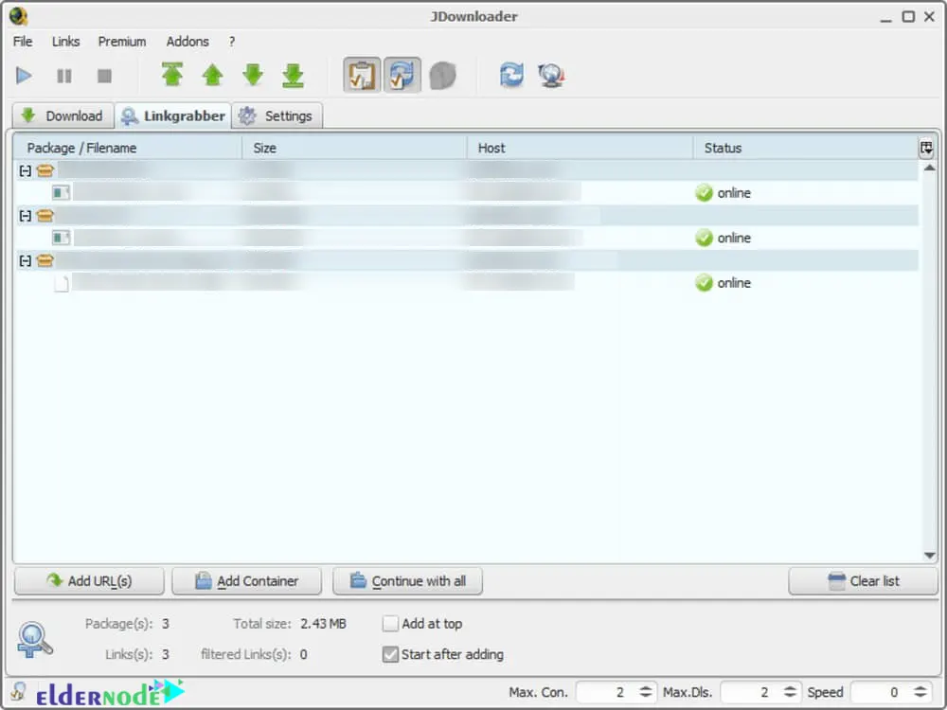Image resolution: width=947 pixels, height=710 pixels.
Task: Click the globe update-check icon
Action: coord(551,75)
